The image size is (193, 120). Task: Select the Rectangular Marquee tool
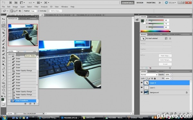click(x=4, y=22)
